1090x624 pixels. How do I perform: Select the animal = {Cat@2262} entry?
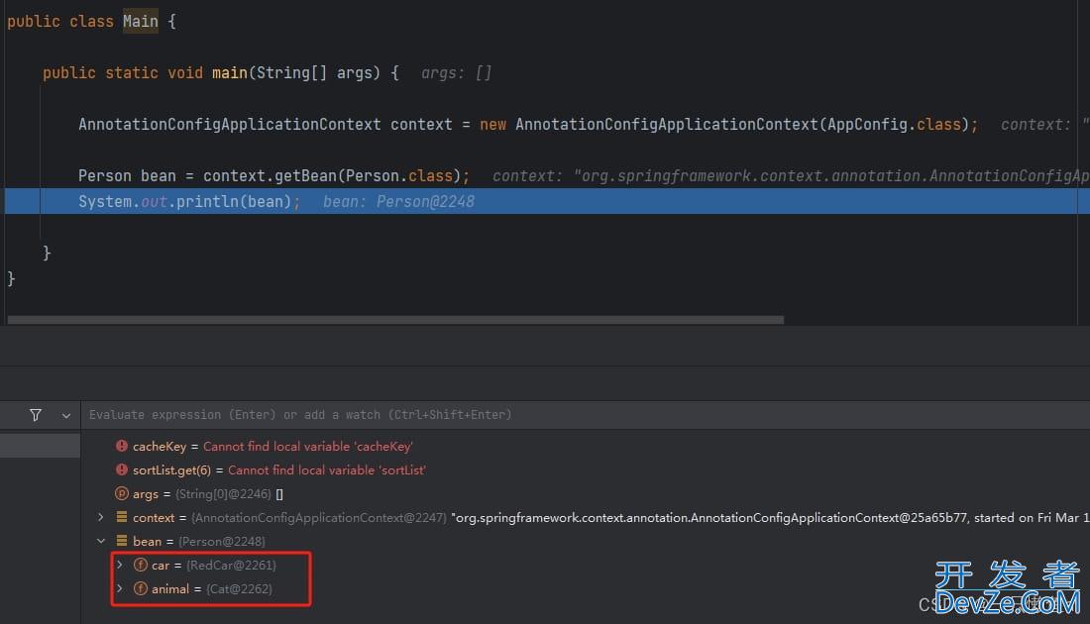click(212, 589)
